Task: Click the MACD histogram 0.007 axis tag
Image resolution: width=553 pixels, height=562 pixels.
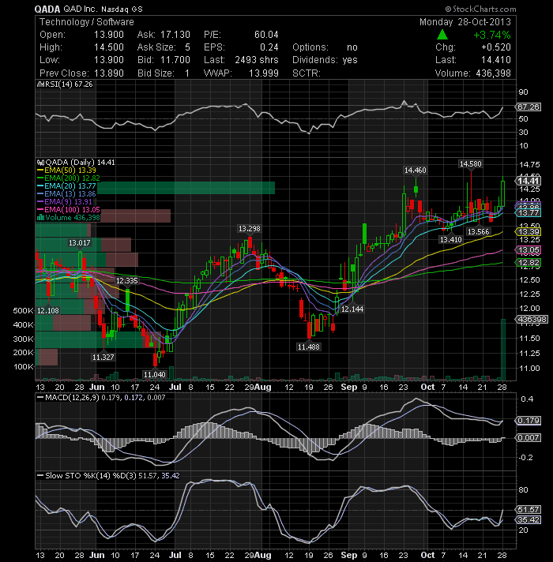Action: 528,437
